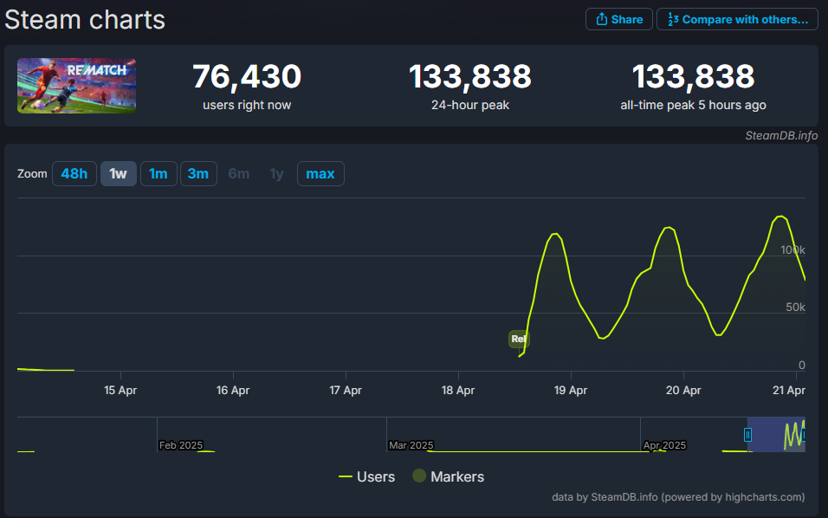
Task: Click Mar 2025 in the navigator timeline
Action: [x=411, y=445]
